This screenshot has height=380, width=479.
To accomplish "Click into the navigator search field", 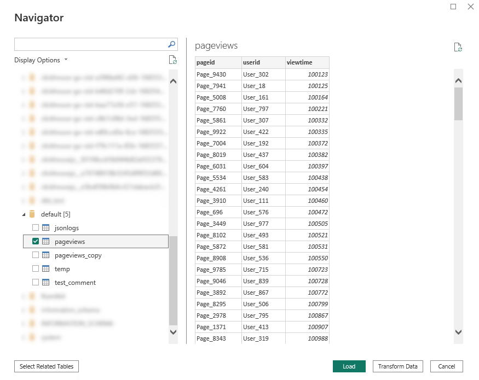I will pyautogui.click(x=90, y=45).
